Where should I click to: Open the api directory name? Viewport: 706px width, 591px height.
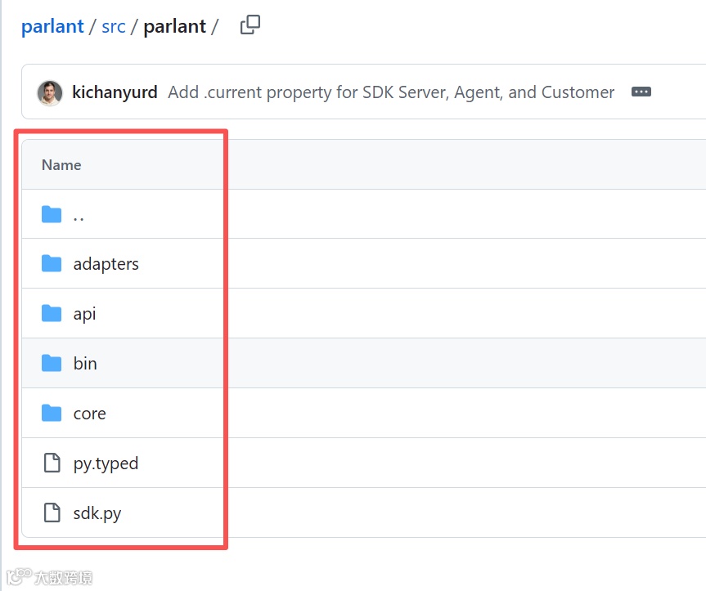pyautogui.click(x=85, y=314)
